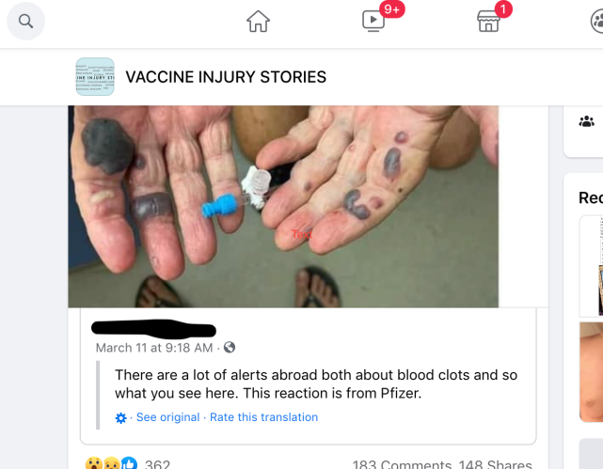
Task: Click the Vaccine Injury Stories group avatar
Action: point(95,76)
